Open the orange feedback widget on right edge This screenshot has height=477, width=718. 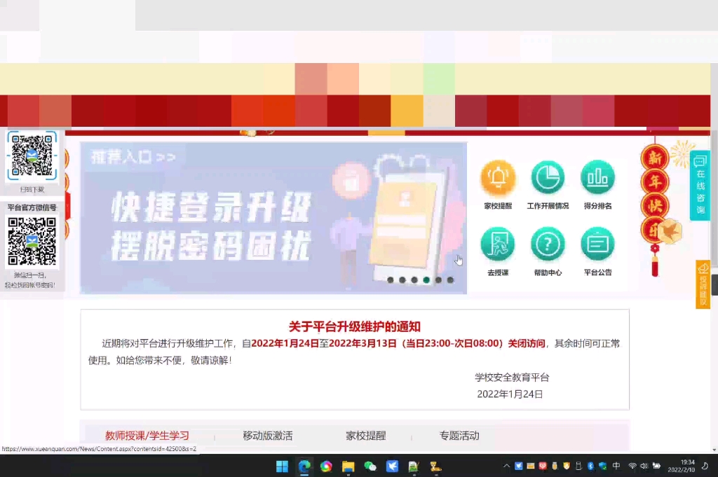tap(703, 284)
